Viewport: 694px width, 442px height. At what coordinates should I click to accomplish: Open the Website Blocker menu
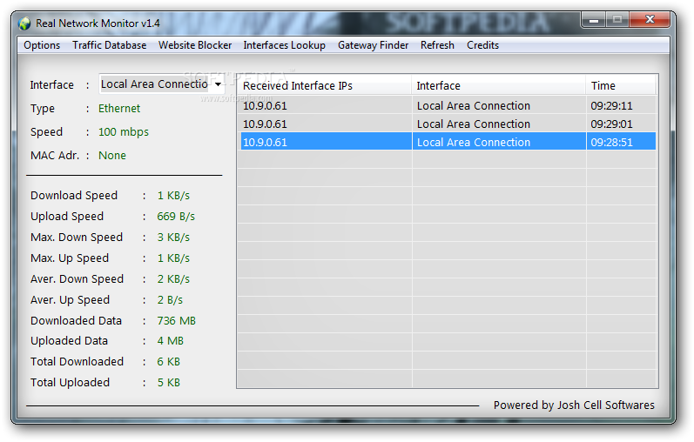(x=195, y=45)
